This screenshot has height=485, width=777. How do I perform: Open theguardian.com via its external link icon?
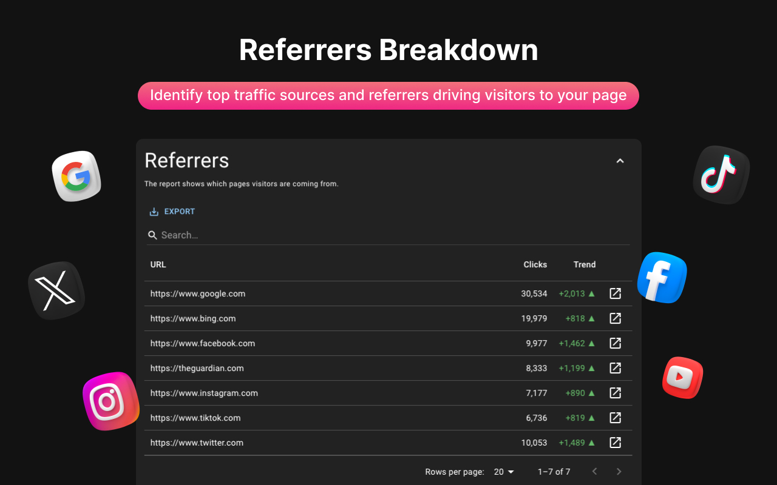pos(615,368)
